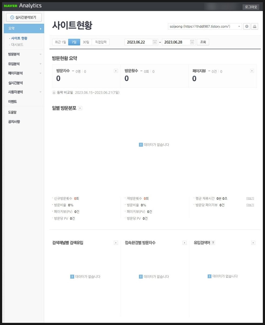Click the arrow icon for 검색채널별 검색유입
The width and height of the screenshot is (265, 325).
116,243
